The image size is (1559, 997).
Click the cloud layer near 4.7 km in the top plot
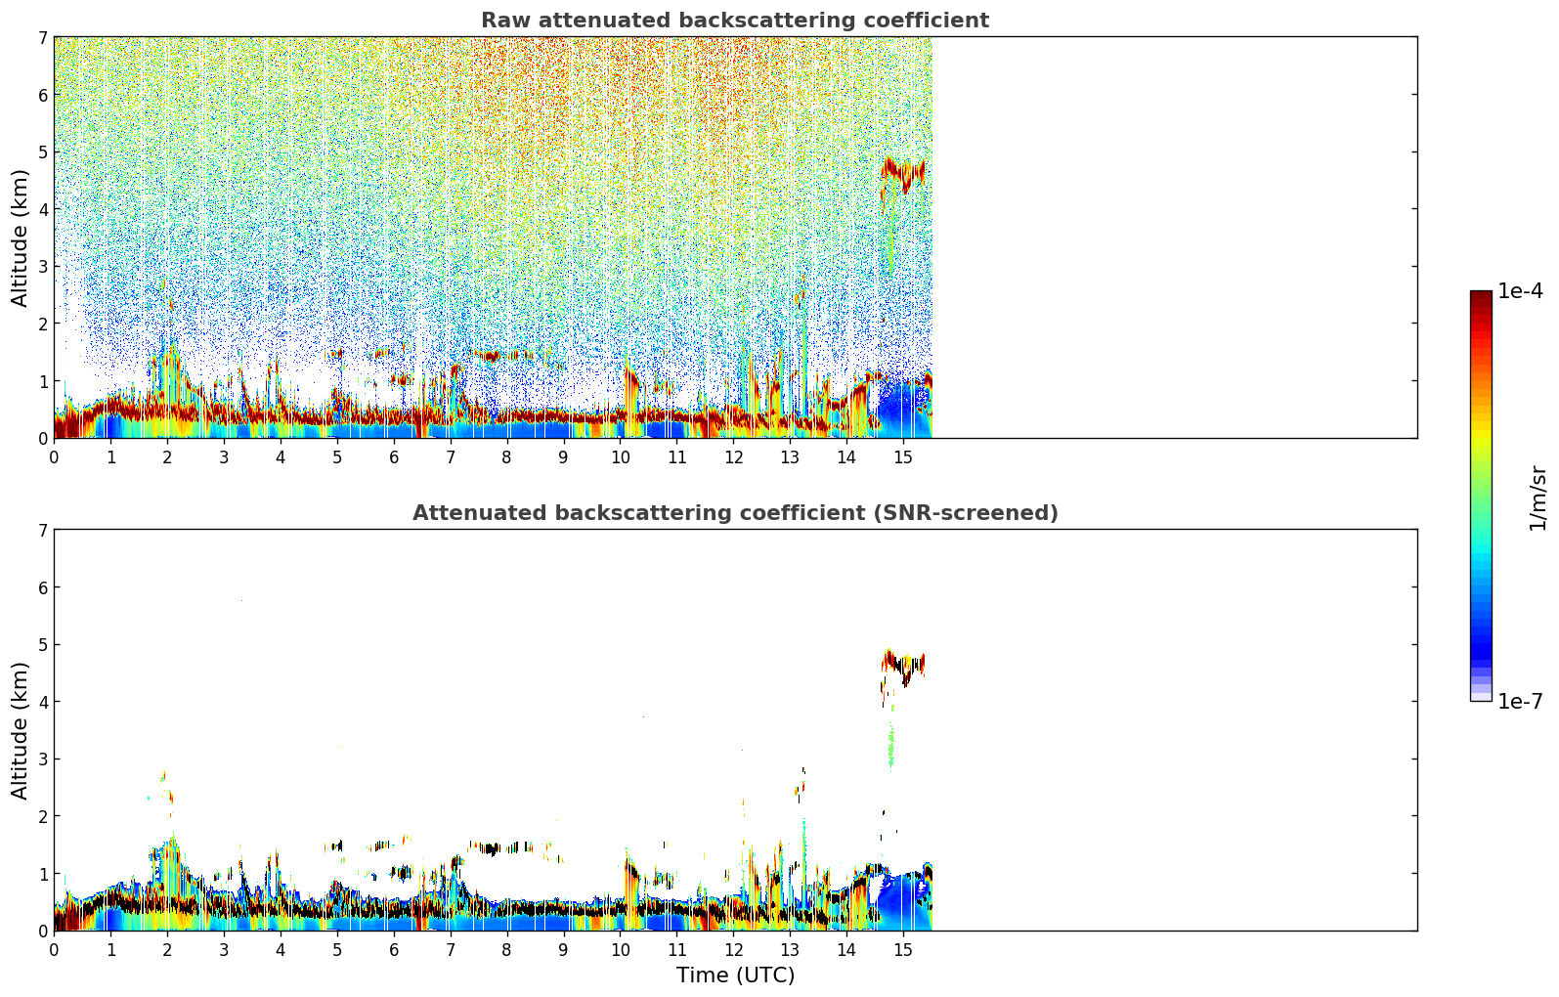pos(903,174)
